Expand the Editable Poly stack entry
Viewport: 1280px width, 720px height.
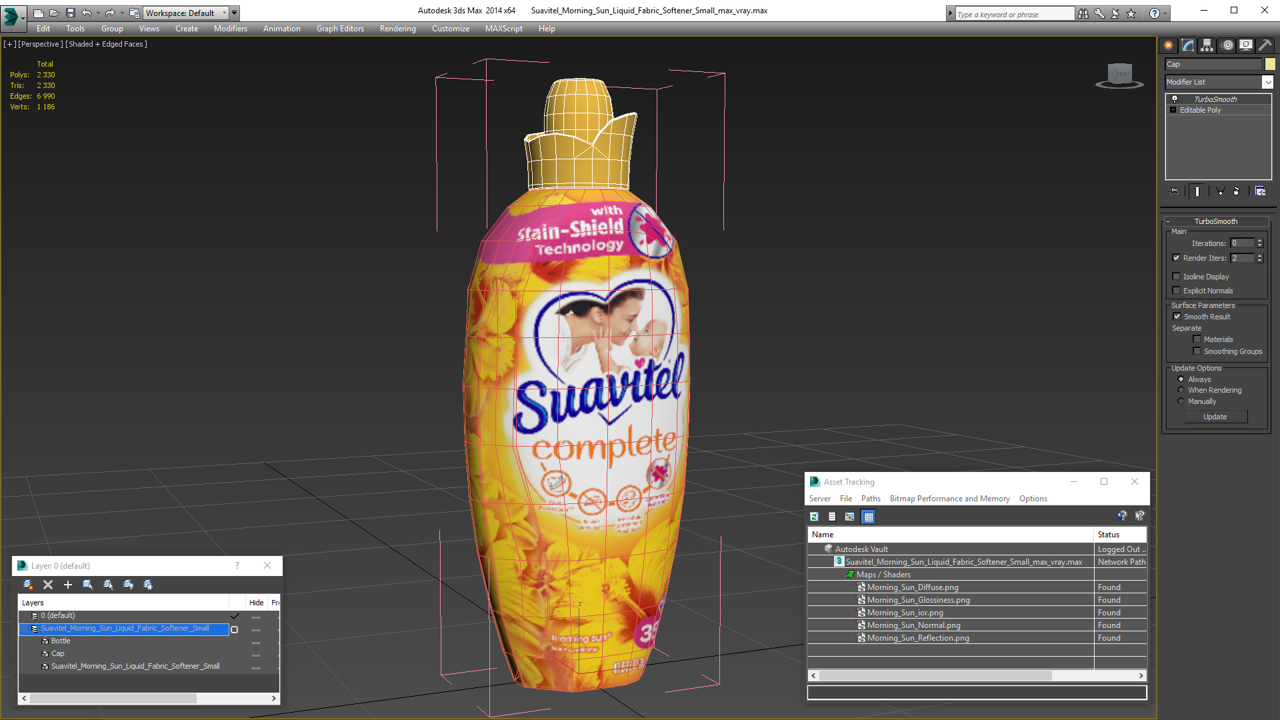click(x=1173, y=110)
